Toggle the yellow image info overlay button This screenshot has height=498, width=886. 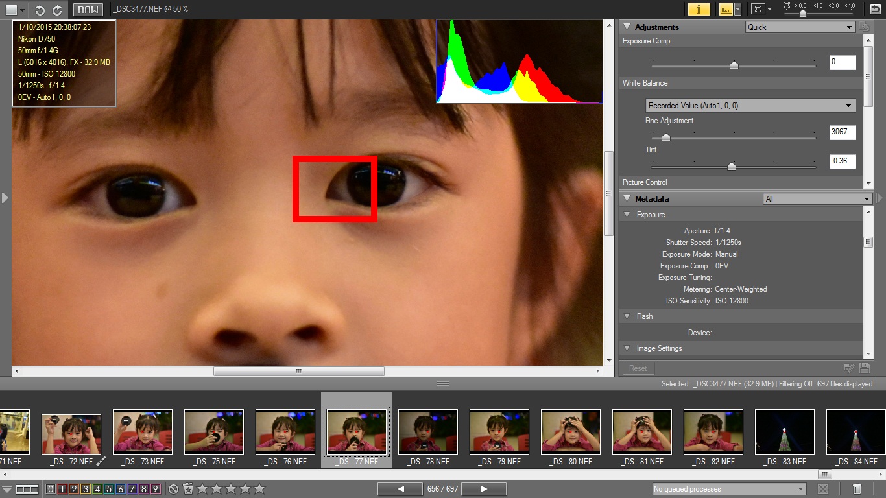699,9
